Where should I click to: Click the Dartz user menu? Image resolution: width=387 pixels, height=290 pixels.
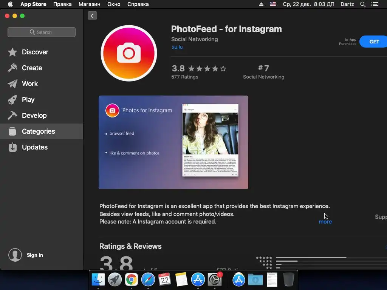pyautogui.click(x=347, y=4)
